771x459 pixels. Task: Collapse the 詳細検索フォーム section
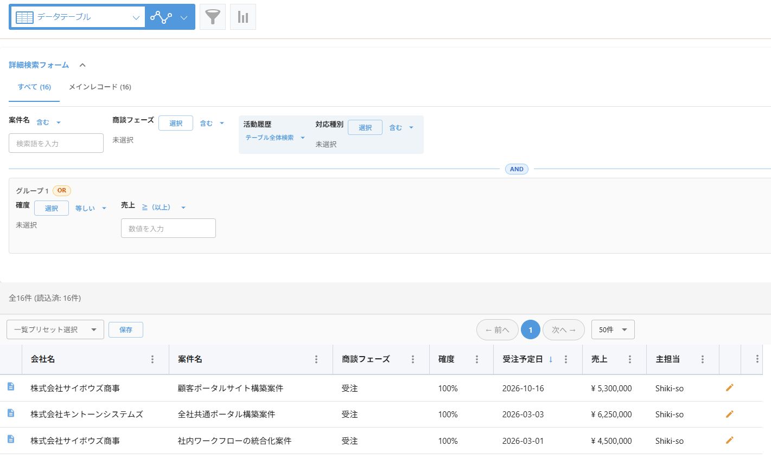pos(82,65)
